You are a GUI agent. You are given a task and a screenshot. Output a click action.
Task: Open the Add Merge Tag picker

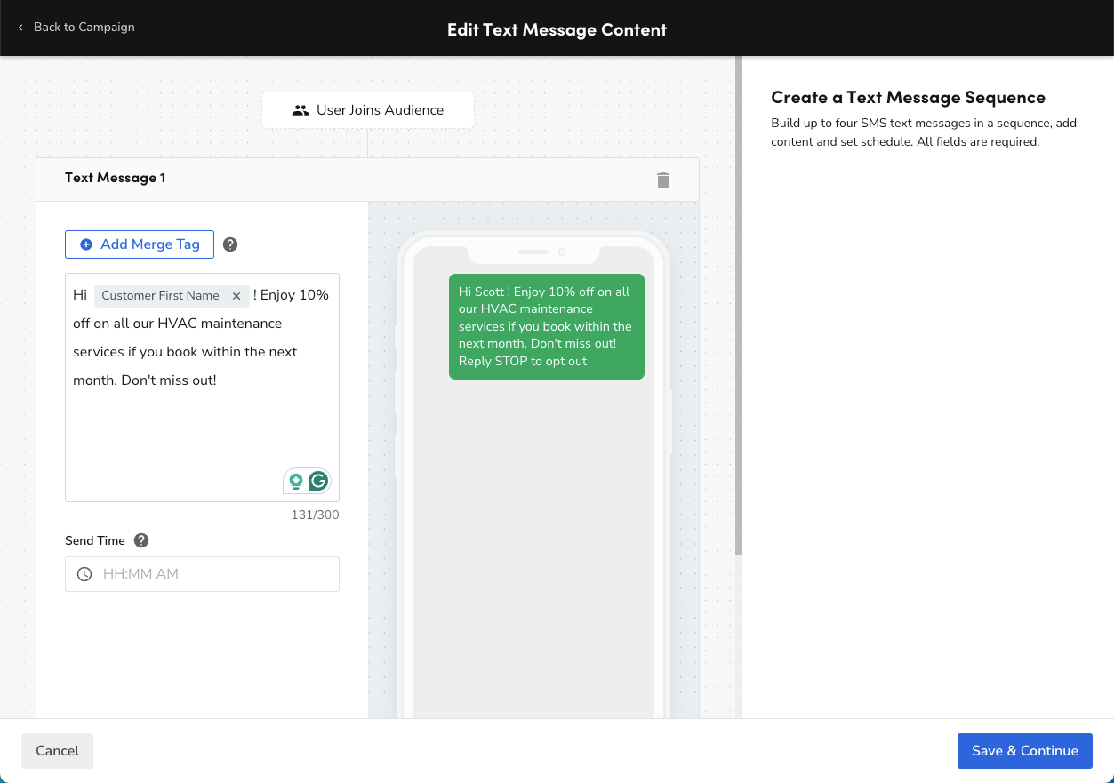click(139, 244)
